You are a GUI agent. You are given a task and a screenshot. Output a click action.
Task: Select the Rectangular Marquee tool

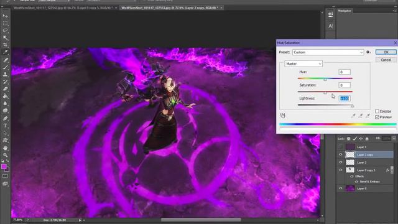tap(5, 24)
